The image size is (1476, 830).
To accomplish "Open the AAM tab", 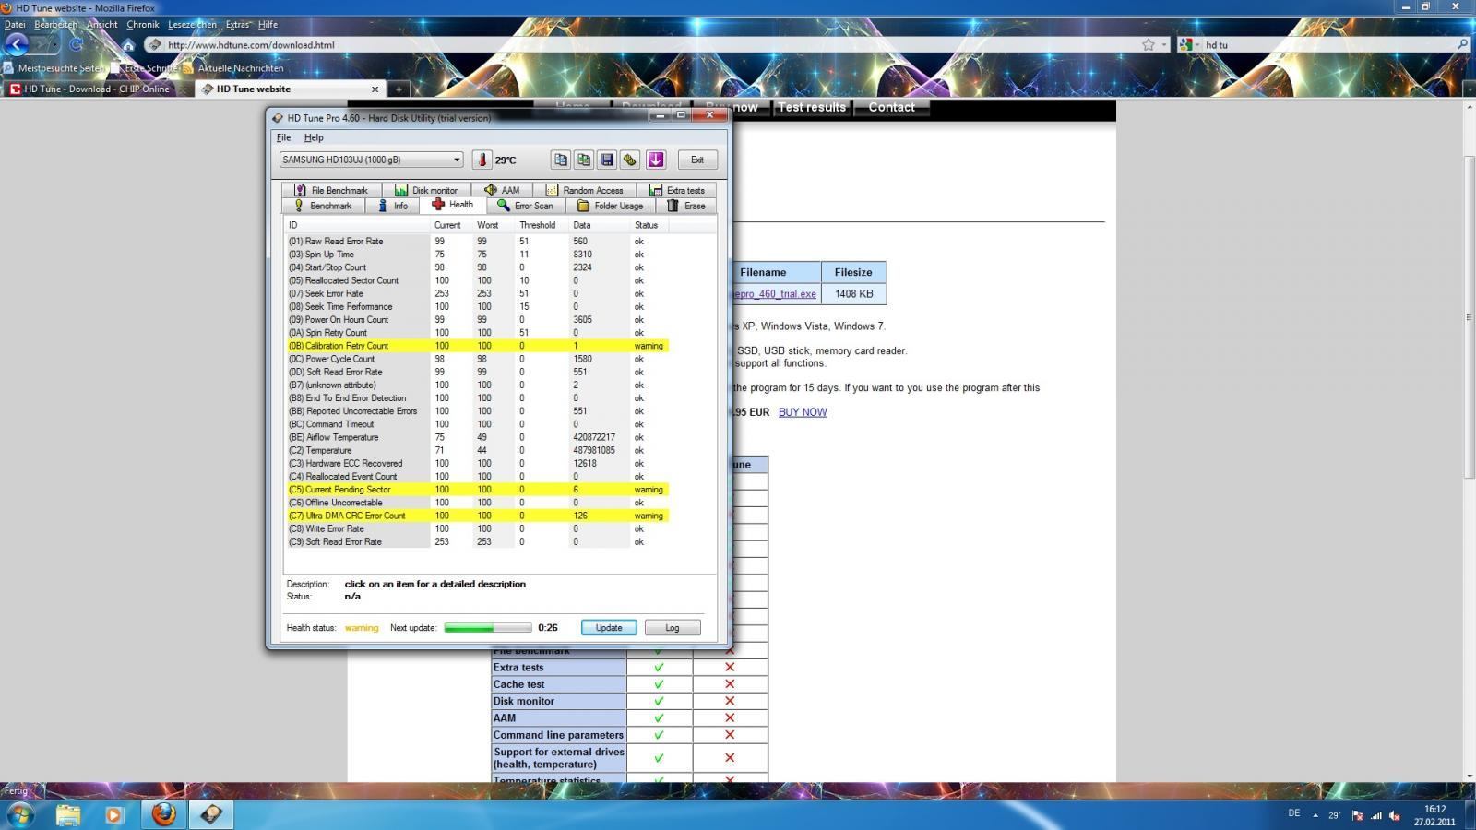I will click(x=502, y=190).
